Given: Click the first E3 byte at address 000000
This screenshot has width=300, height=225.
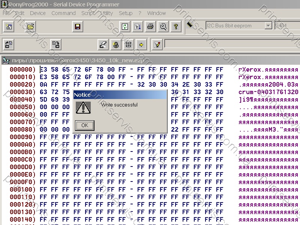Looking at the screenshot, I should [43, 69].
